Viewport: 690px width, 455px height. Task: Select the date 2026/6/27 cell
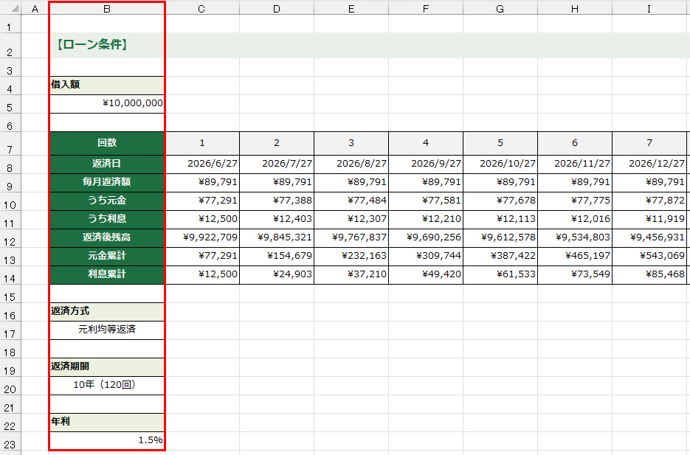point(202,164)
